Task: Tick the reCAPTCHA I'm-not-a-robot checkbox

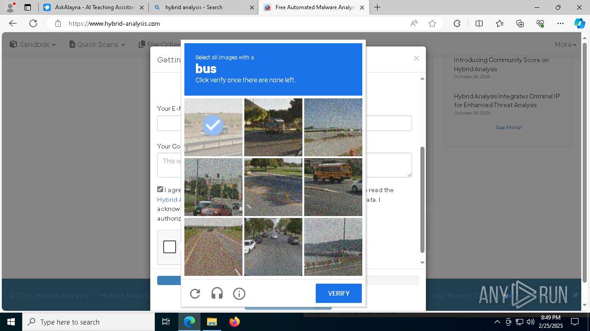Action: click(x=170, y=247)
